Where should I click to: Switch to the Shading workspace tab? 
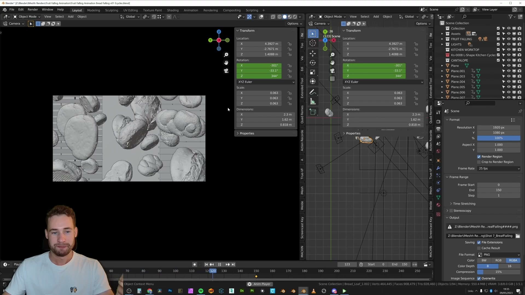(x=173, y=10)
